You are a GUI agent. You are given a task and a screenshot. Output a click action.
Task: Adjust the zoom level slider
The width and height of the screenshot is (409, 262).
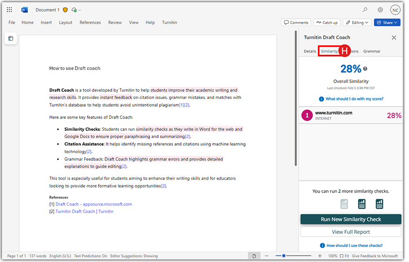coord(284,256)
